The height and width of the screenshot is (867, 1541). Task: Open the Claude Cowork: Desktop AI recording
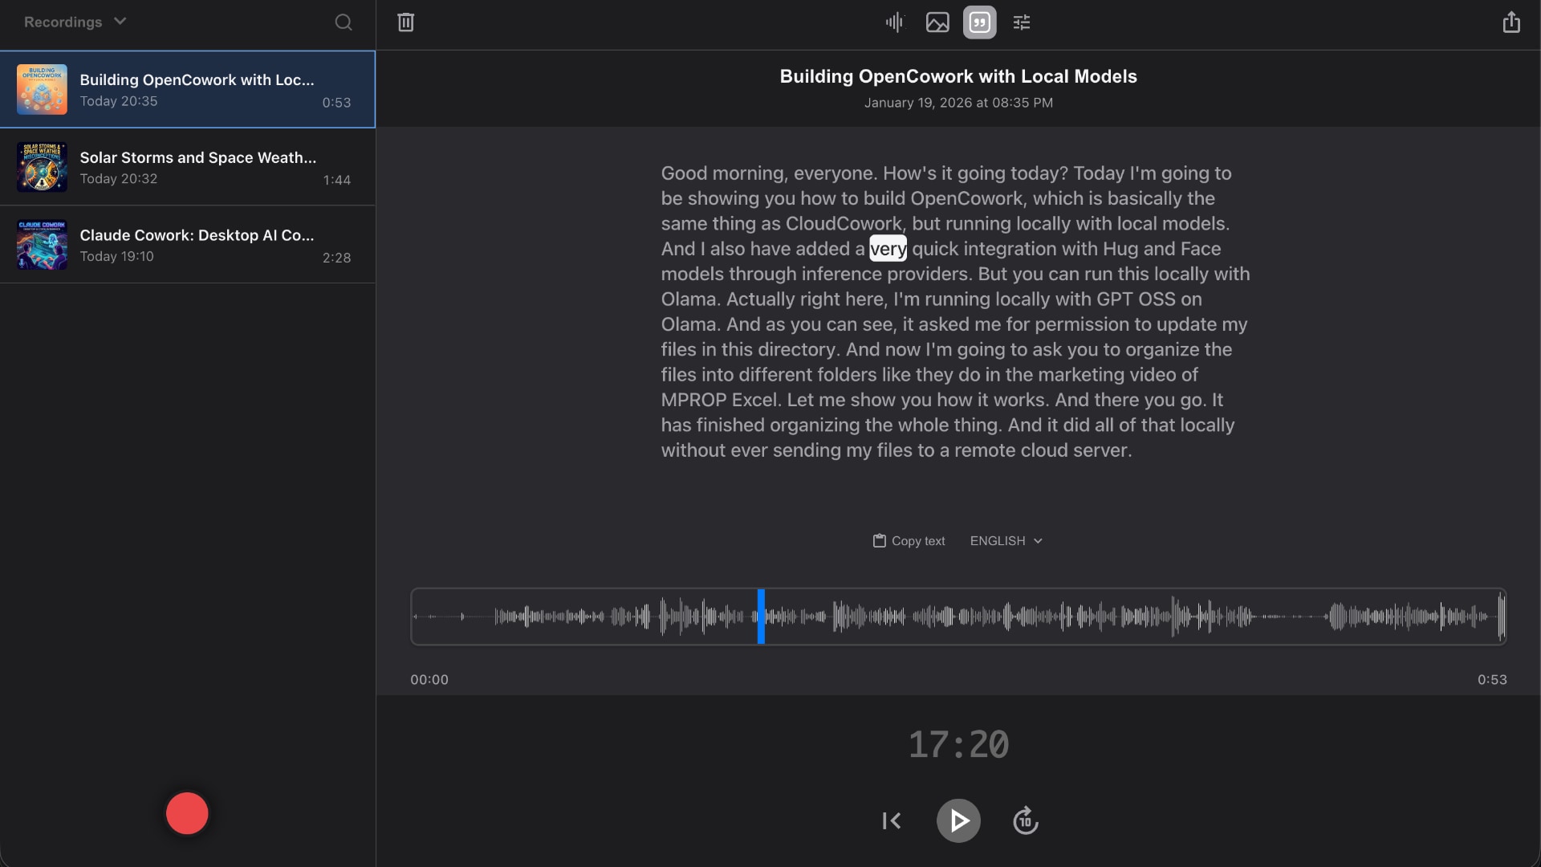[188, 245]
